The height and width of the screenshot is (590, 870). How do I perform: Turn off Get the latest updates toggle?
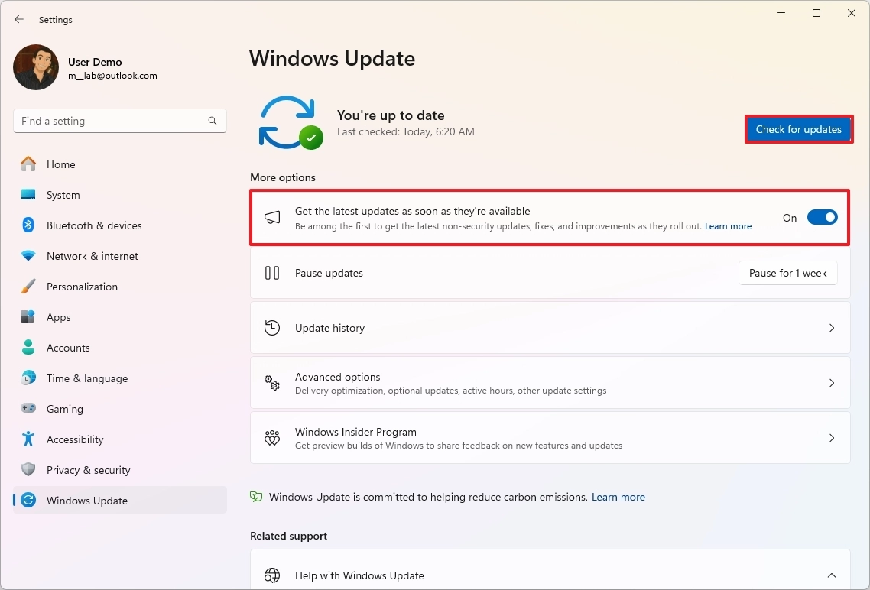823,217
